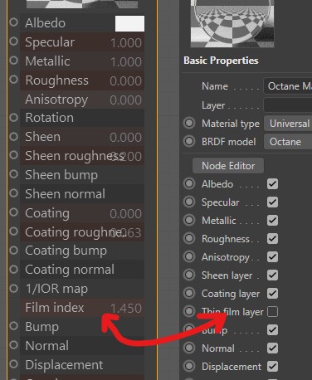The height and width of the screenshot is (380, 312).
Task: Select the Roughness node input connector
Action: pos(13,80)
